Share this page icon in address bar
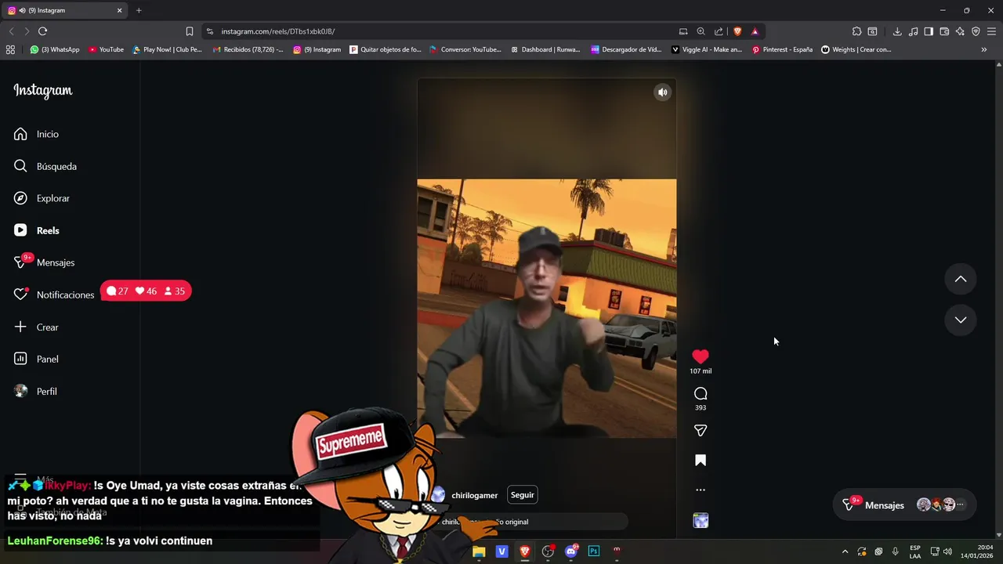1003x564 pixels. (719, 31)
